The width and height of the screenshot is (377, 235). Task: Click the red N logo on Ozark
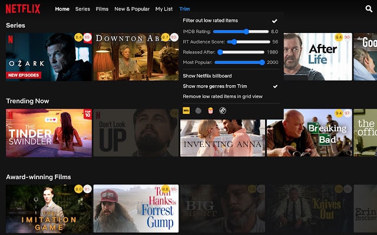(11, 39)
